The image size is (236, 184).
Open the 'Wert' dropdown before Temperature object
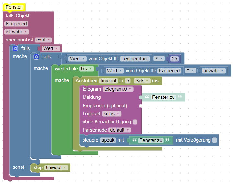tap(77, 59)
